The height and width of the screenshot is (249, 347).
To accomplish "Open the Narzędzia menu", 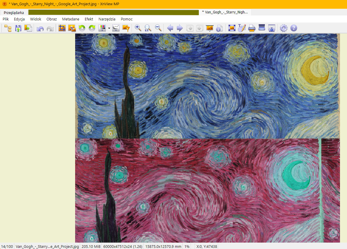I will click(x=107, y=19).
